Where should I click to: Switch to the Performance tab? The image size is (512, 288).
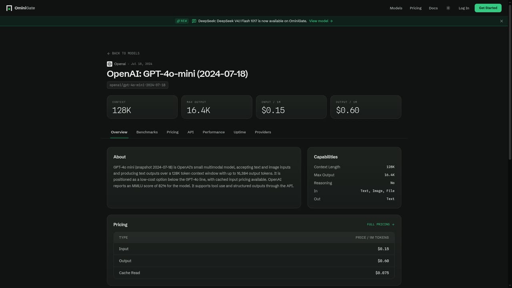pyautogui.click(x=214, y=132)
